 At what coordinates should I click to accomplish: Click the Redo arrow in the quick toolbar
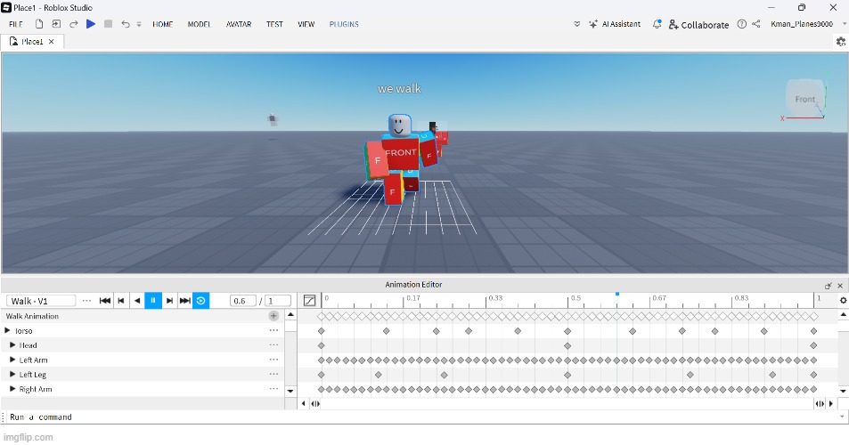point(74,24)
